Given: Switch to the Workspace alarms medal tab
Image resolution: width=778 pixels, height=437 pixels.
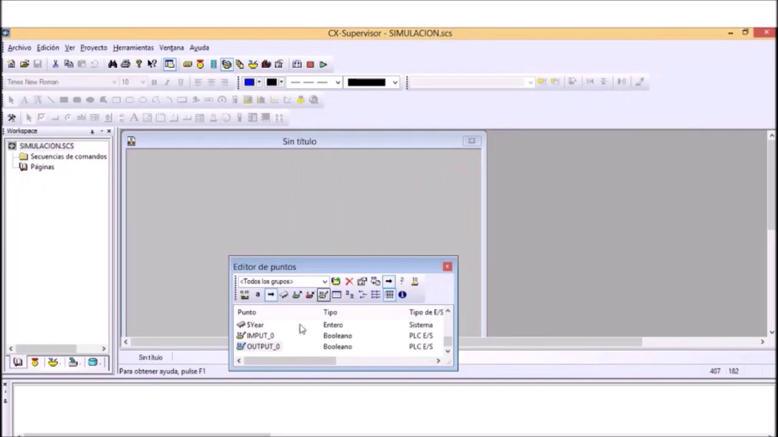Looking at the screenshot, I should tap(35, 362).
